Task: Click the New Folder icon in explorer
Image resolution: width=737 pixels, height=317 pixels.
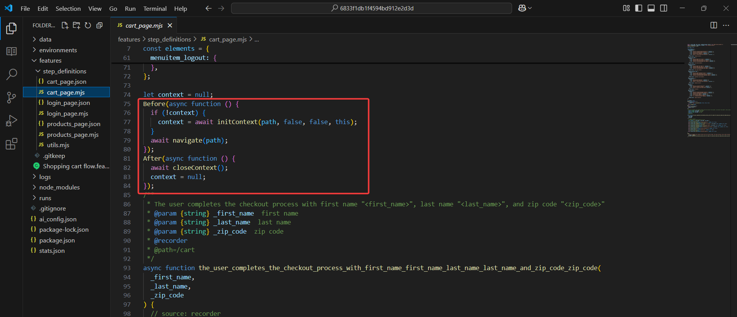Action: 76,25
